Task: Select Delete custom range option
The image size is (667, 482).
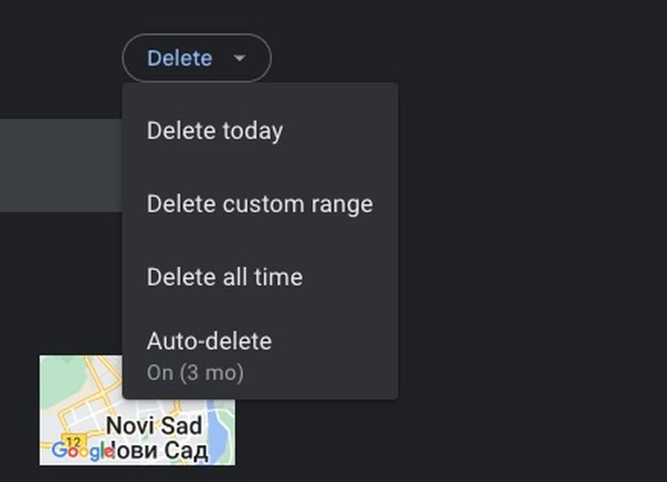Action: coord(260,204)
